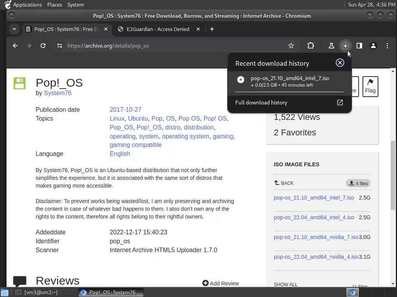Click the Flag button
This screenshot has width=397, height=297.
[x=370, y=86]
